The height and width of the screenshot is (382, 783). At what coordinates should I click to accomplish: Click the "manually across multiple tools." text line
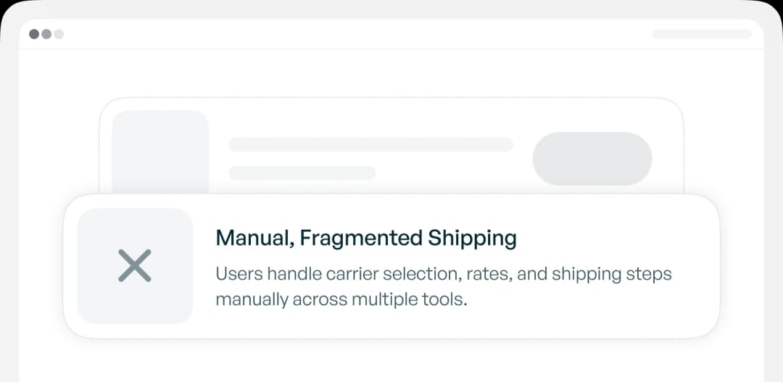coord(341,299)
